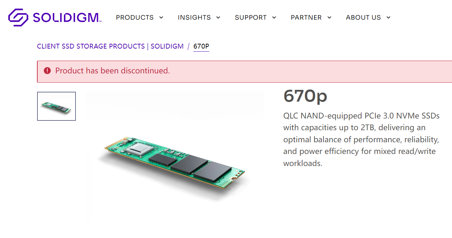Expand the chevron beside Products
This screenshot has width=452, height=238.
tap(161, 18)
